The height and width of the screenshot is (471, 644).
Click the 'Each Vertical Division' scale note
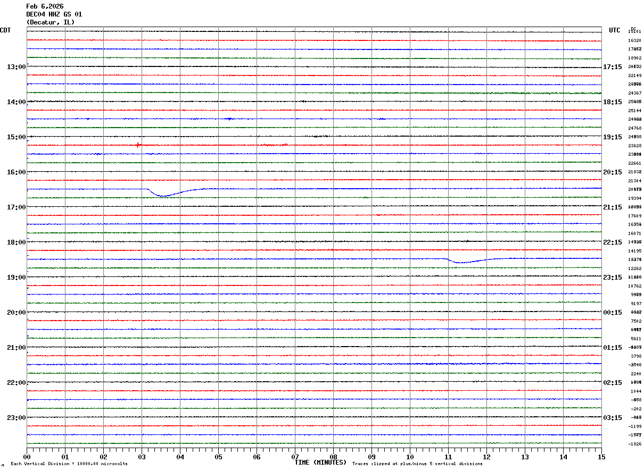pyautogui.click(x=69, y=464)
